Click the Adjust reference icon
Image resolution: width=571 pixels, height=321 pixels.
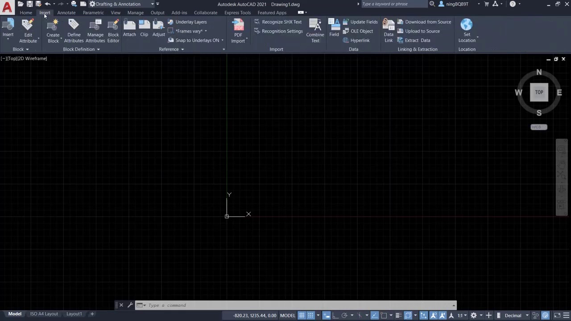(x=159, y=25)
